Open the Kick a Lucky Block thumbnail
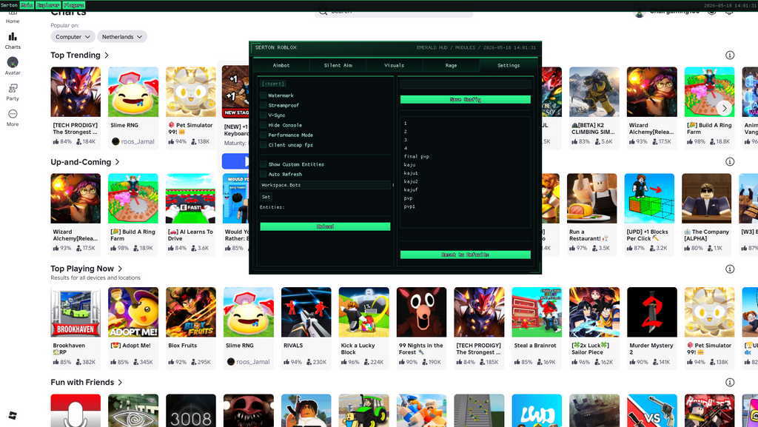The height and width of the screenshot is (427, 758). (x=364, y=312)
